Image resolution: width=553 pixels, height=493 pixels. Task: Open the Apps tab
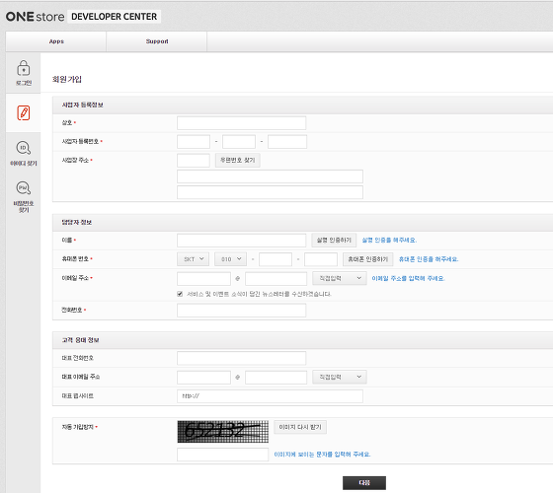tap(56, 41)
